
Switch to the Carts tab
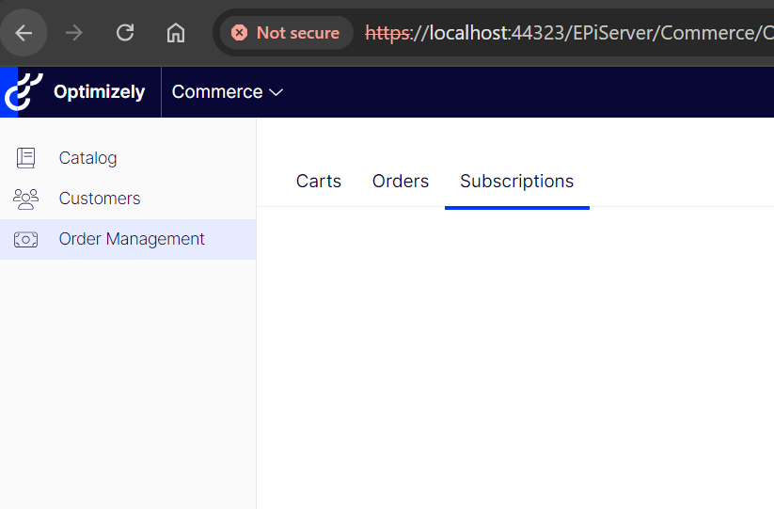pyautogui.click(x=319, y=182)
